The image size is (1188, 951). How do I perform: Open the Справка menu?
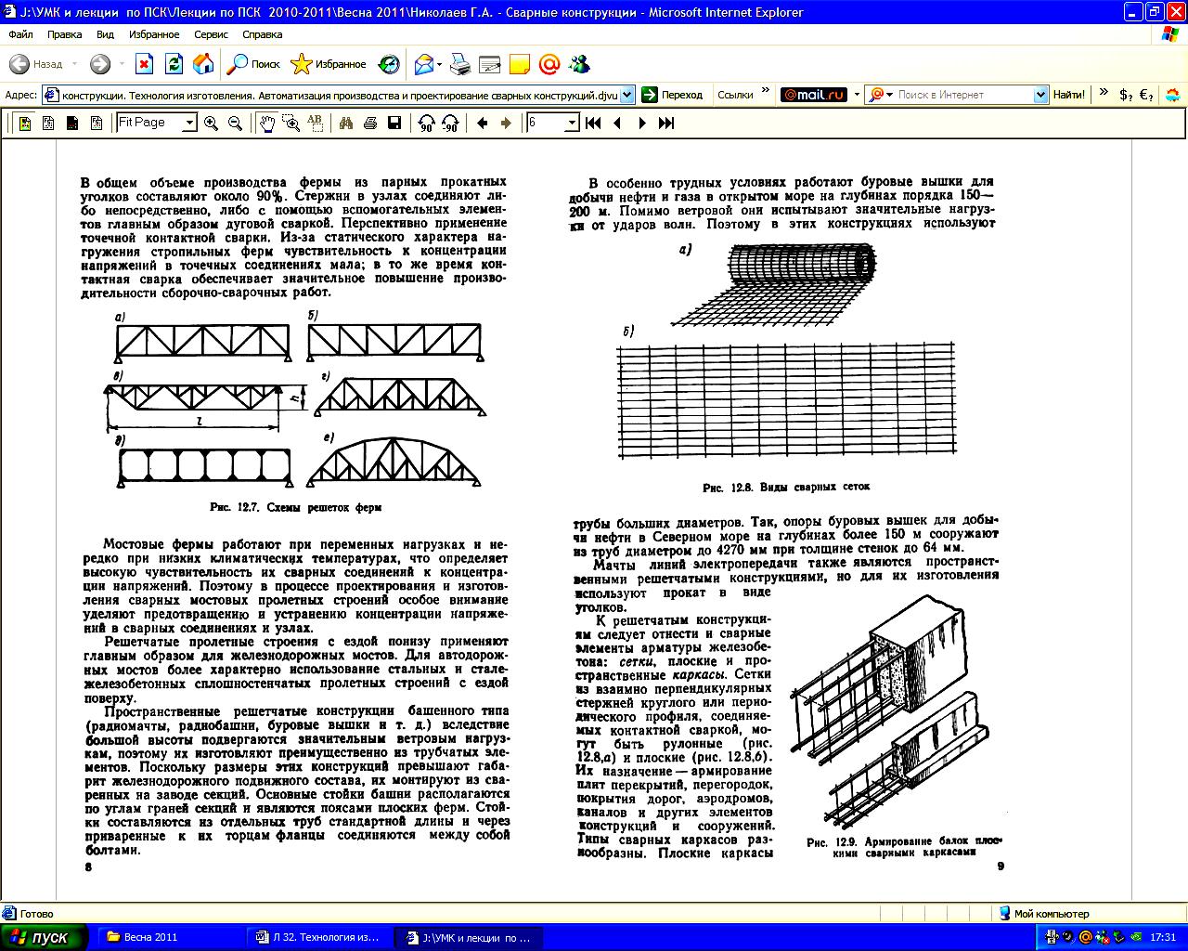pyautogui.click(x=262, y=34)
